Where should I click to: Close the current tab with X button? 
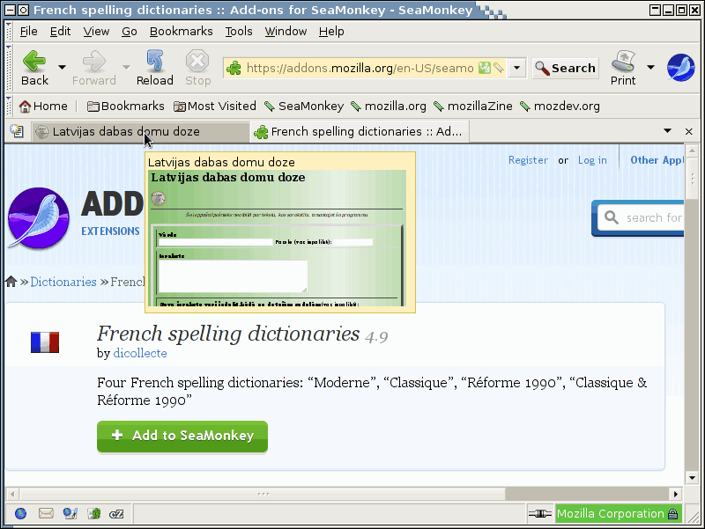point(689,131)
